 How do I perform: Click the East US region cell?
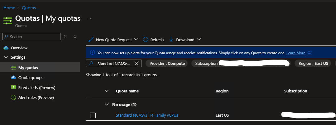tap(222, 115)
